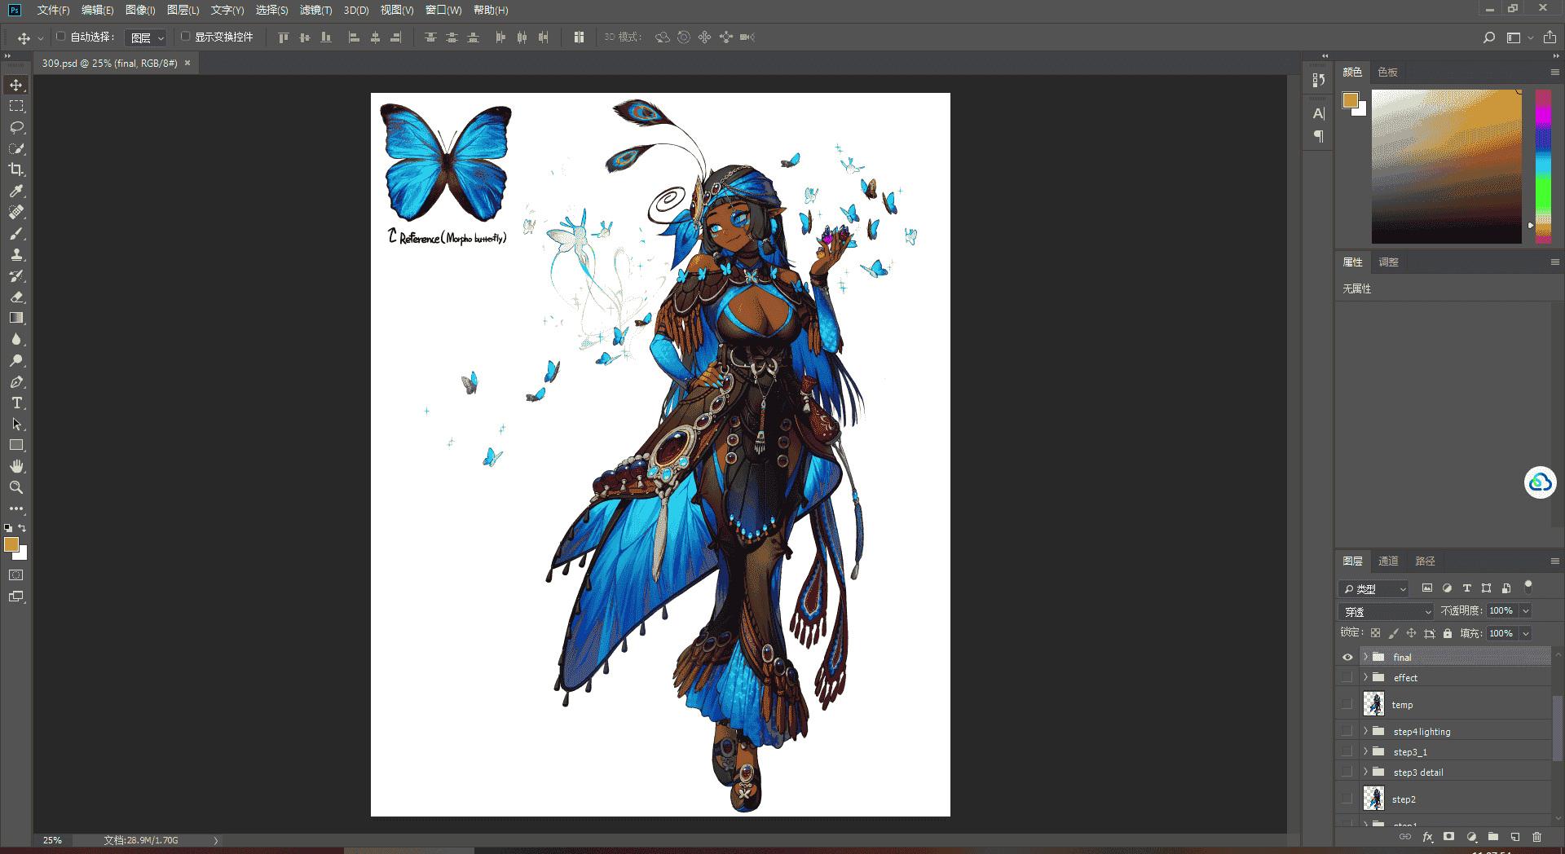Screen dimensions: 1565x854
Task: Click the delete layer trash icon
Action: pyautogui.click(x=1536, y=836)
